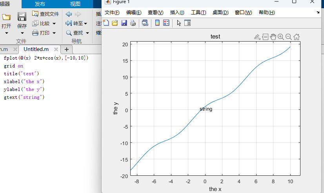Open the 窗口(W) menu in Figure window
The width and height of the screenshot is (324, 193).
[x=244, y=13]
